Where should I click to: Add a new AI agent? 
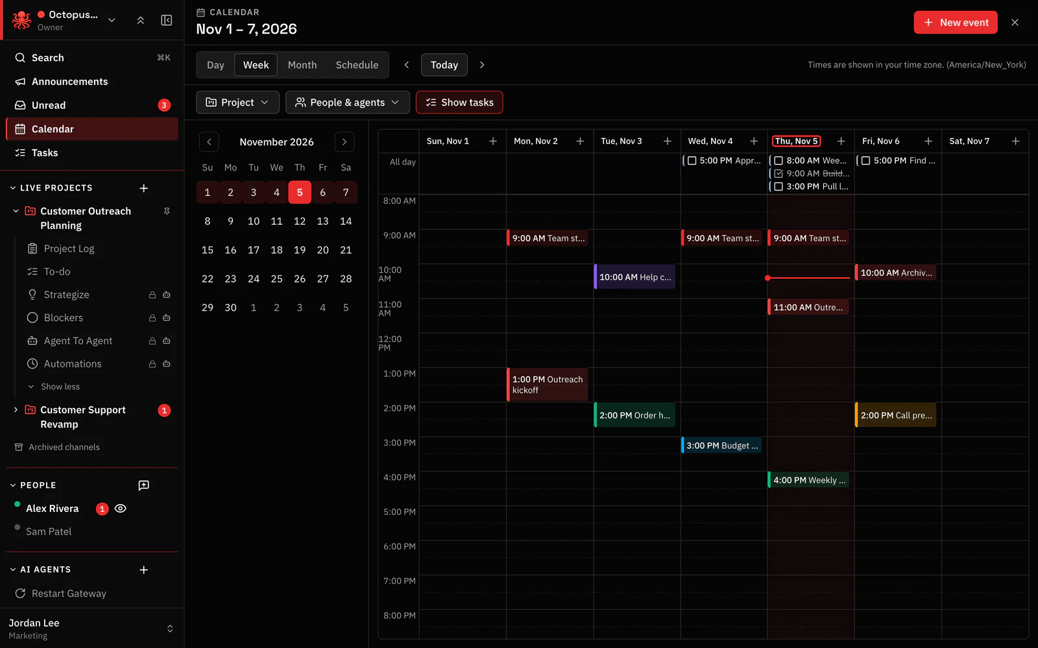coord(144,570)
